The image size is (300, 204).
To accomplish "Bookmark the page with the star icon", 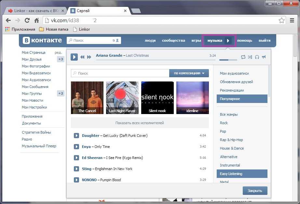I will tap(282, 20).
